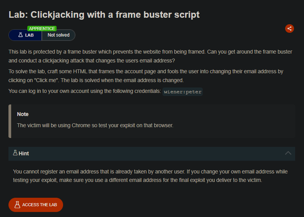
Task: Click the flask icon in LAB badge
Action: pos(20,35)
